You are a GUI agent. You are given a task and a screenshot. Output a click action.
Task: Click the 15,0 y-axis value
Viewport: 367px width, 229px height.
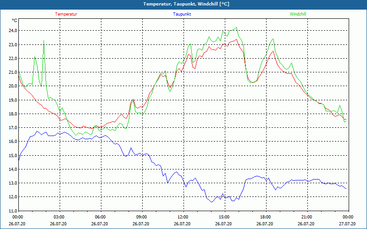pyautogui.click(x=13, y=155)
